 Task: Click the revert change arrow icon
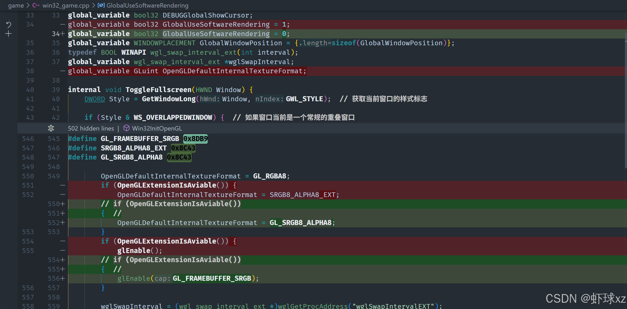point(8,25)
